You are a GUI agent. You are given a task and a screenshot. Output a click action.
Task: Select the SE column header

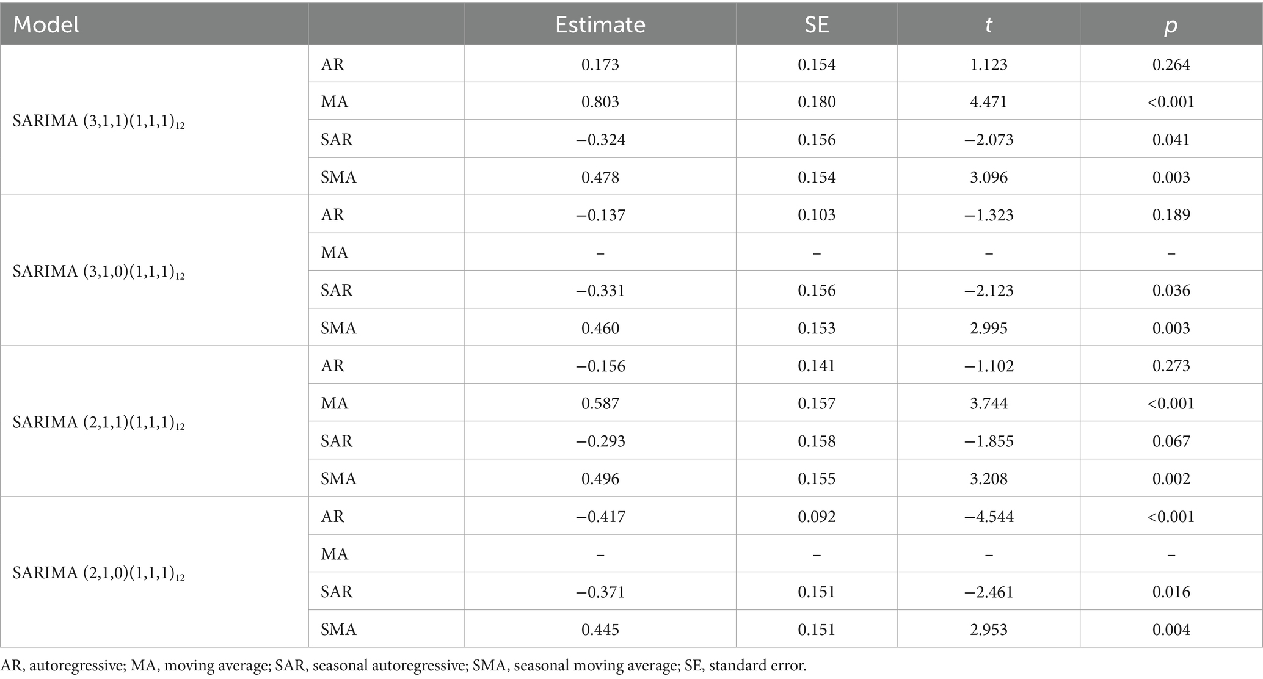(x=816, y=24)
